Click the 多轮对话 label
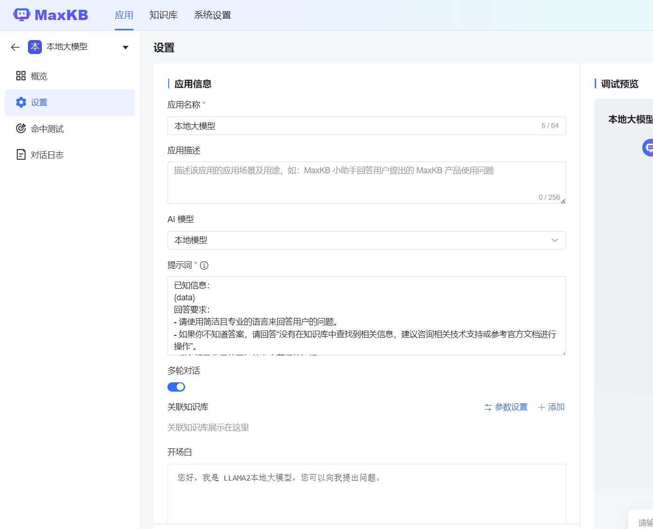653x529 pixels. point(184,371)
